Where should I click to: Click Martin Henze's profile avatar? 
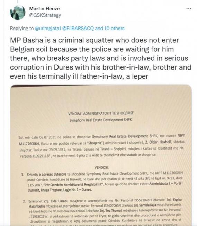pyautogui.click(x=18, y=13)
